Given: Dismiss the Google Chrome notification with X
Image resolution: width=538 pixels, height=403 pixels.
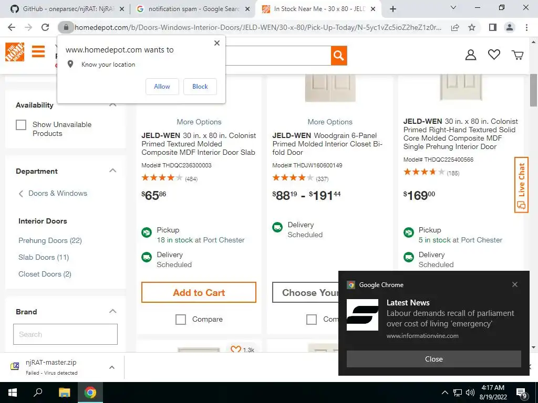Looking at the screenshot, I should click(515, 284).
